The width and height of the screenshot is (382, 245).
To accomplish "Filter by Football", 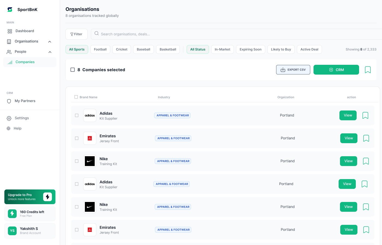I will (100, 49).
